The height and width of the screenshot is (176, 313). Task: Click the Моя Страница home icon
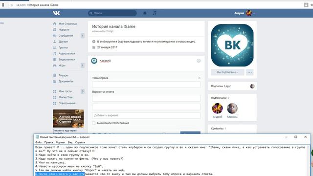coord(54,24)
